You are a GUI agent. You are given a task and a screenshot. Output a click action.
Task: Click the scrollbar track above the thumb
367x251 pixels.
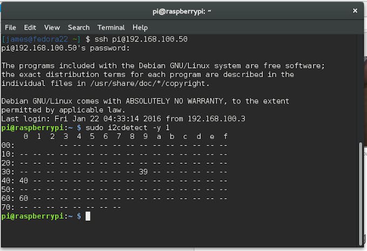tap(361, 86)
